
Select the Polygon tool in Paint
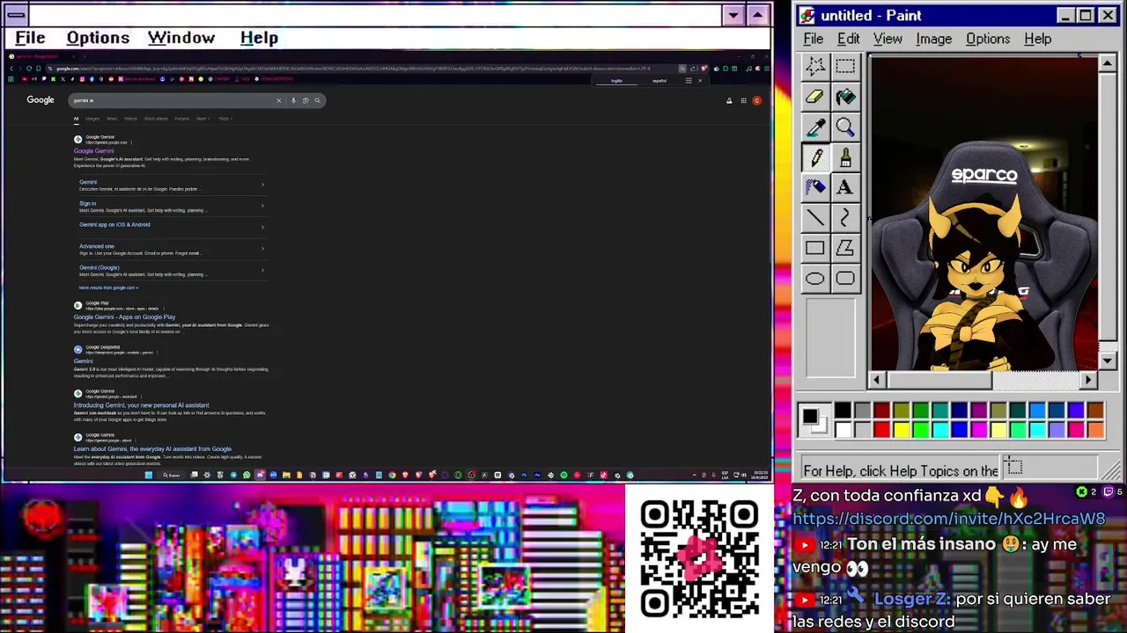[x=845, y=248]
